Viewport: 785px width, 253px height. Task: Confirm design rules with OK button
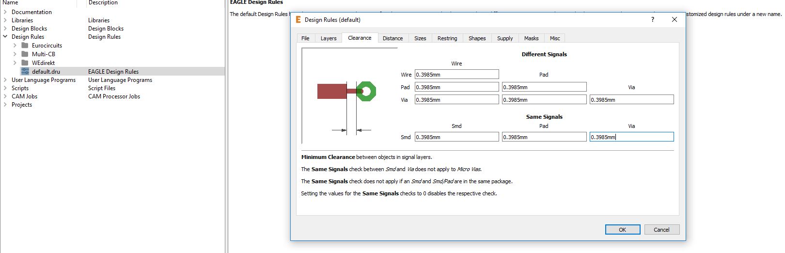pyautogui.click(x=623, y=230)
